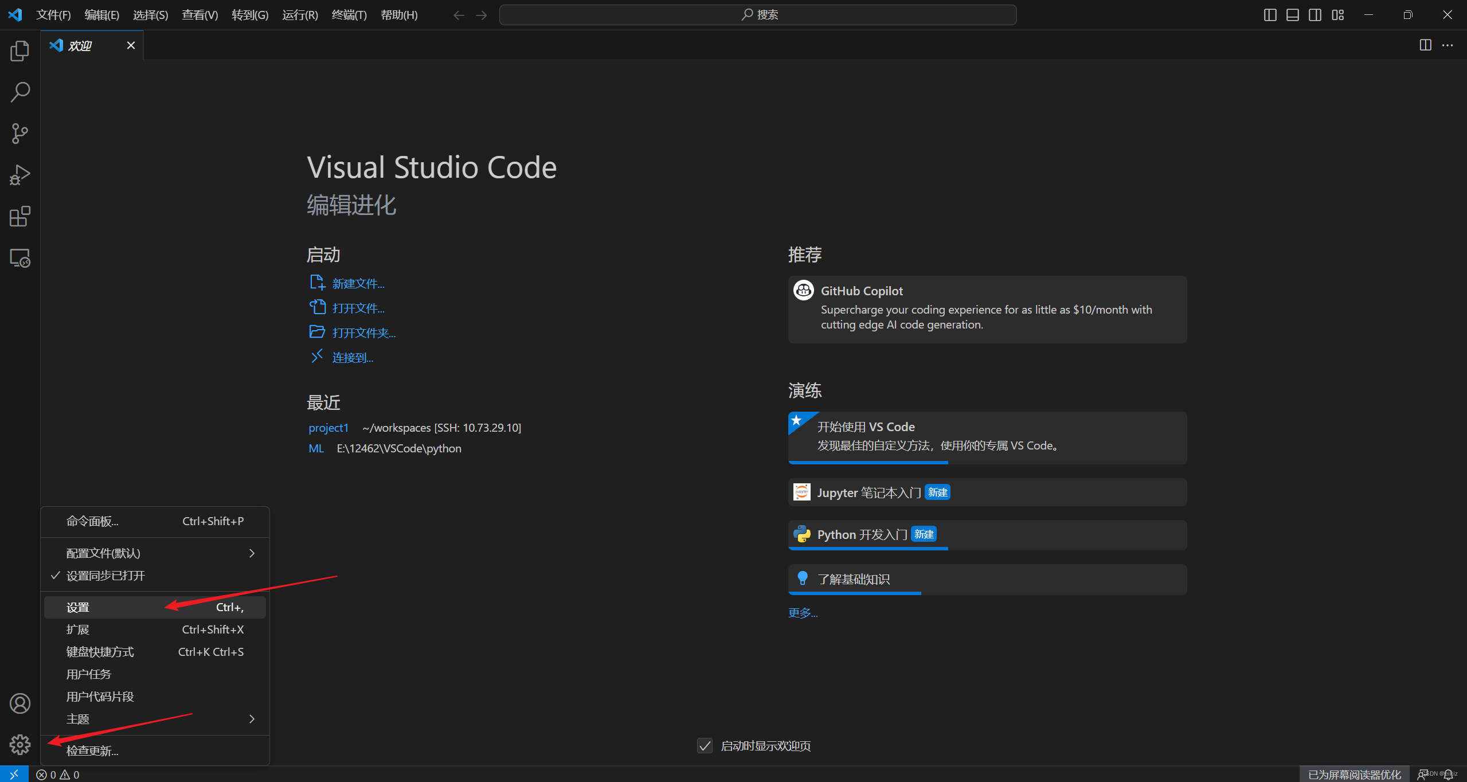1467x782 pixels.
Task: Toggle the panel layout button
Action: (1293, 14)
